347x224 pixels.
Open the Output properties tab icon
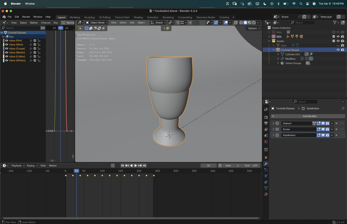pos(266,123)
